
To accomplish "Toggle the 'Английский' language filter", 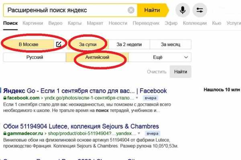I will pyautogui.click(x=97, y=57).
